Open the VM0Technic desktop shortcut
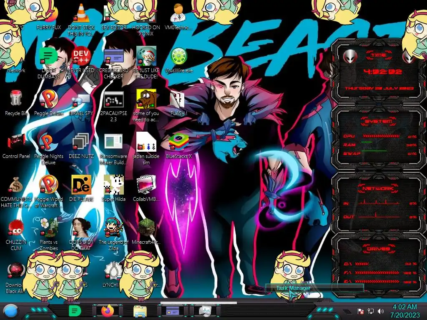The width and height of the screenshot is (427, 320). [178, 17]
